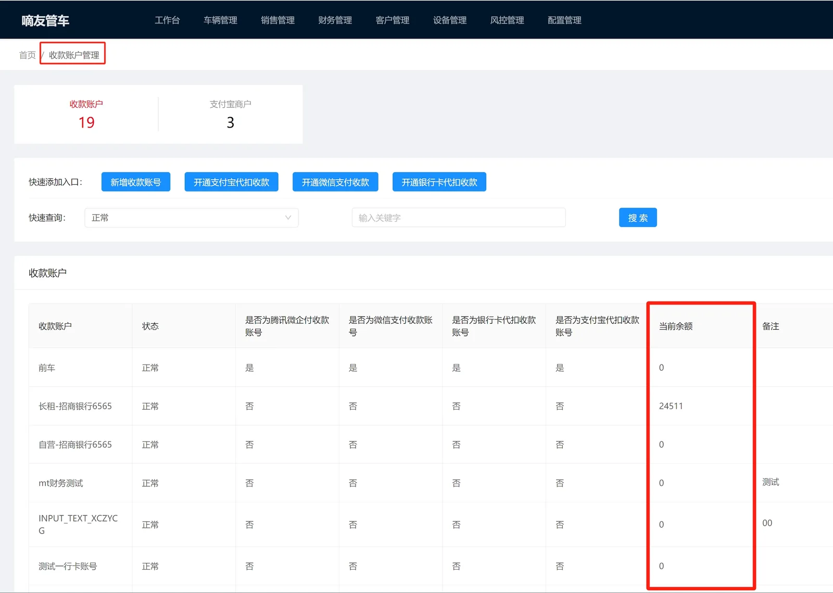Open the 车辆管理 menu
The image size is (833, 593).
220,20
